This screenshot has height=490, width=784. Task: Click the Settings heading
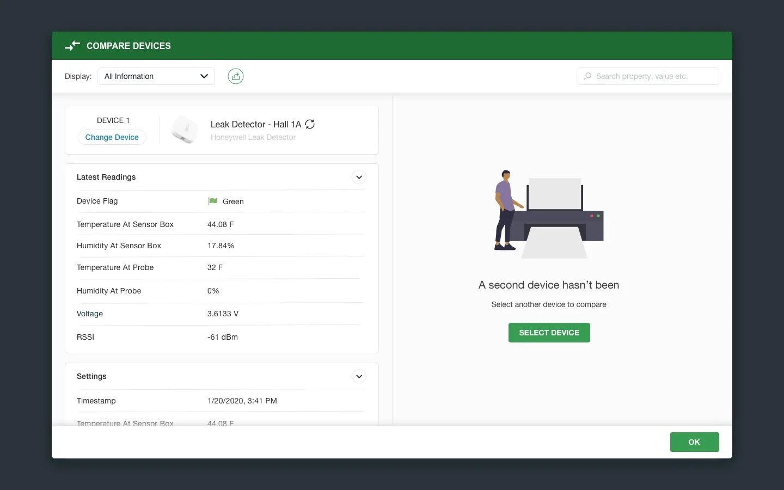coord(91,376)
